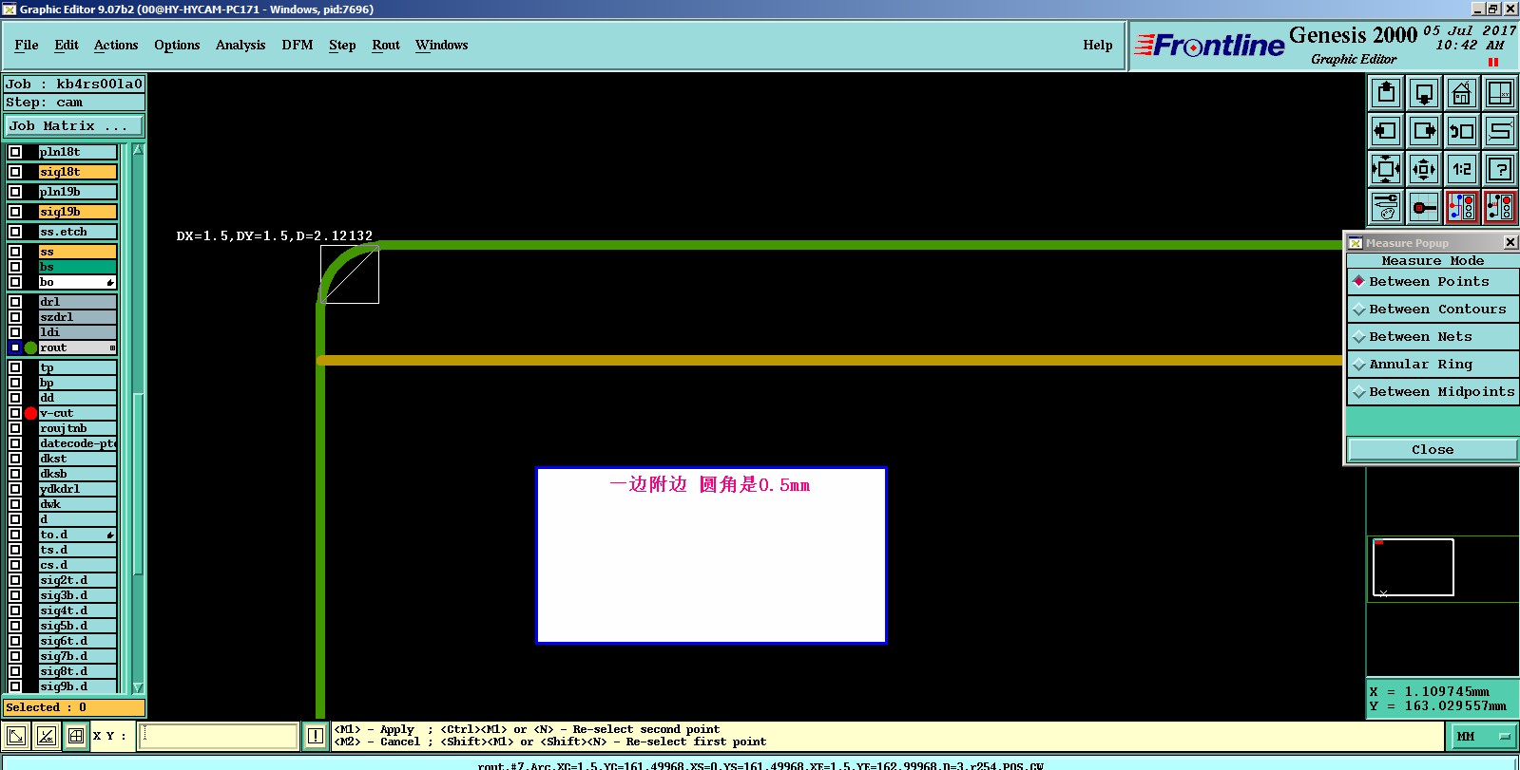
Task: Open the Help menu
Action: pos(1098,45)
